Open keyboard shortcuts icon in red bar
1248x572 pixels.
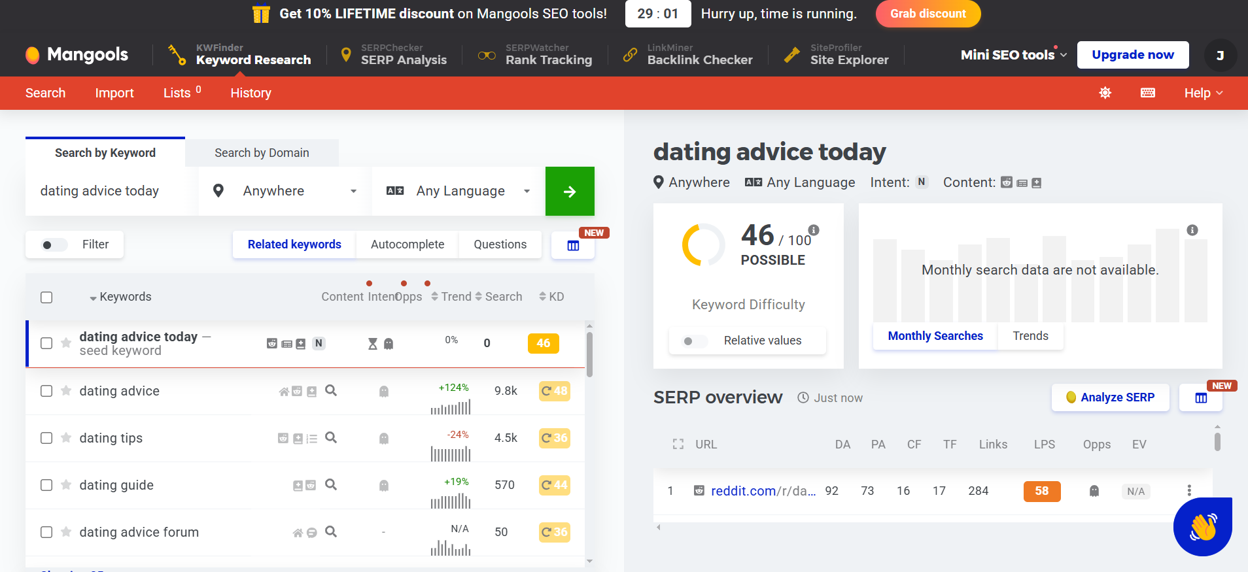(x=1147, y=93)
